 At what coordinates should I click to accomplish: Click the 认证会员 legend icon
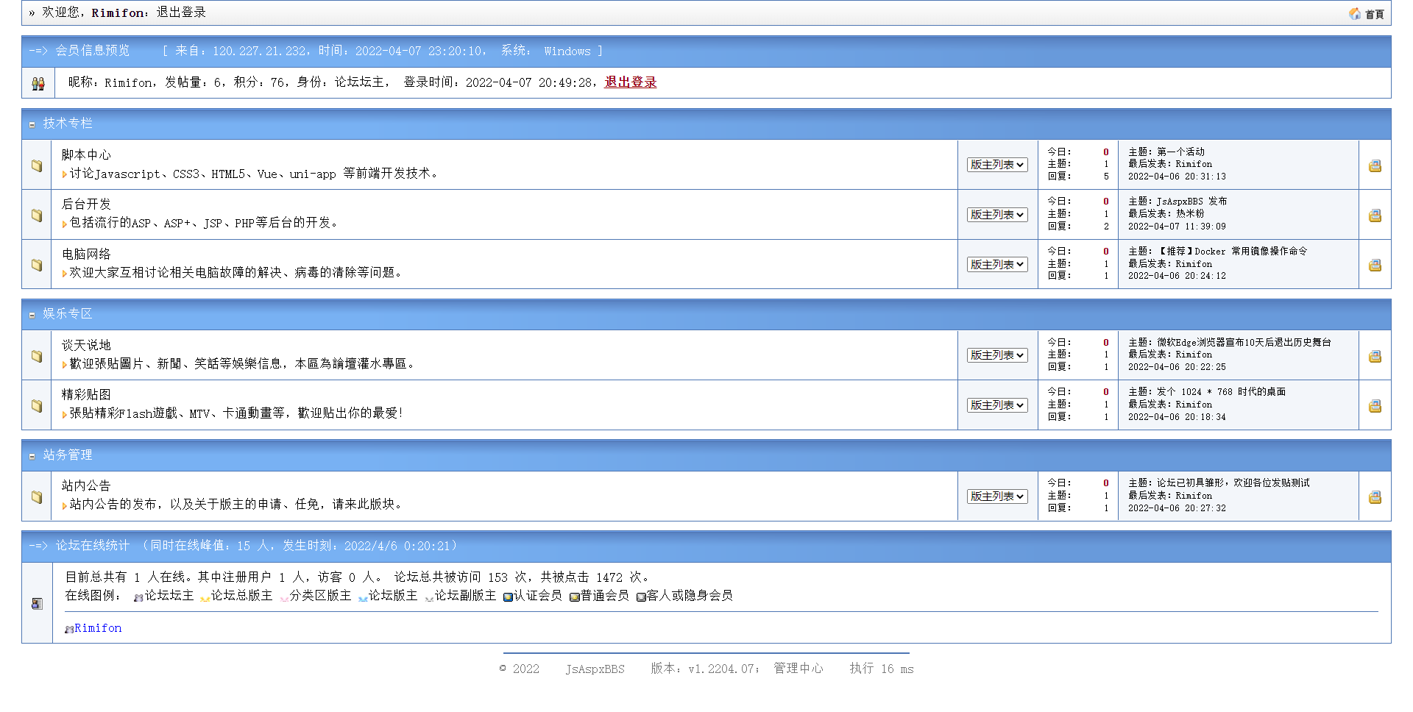tap(508, 597)
